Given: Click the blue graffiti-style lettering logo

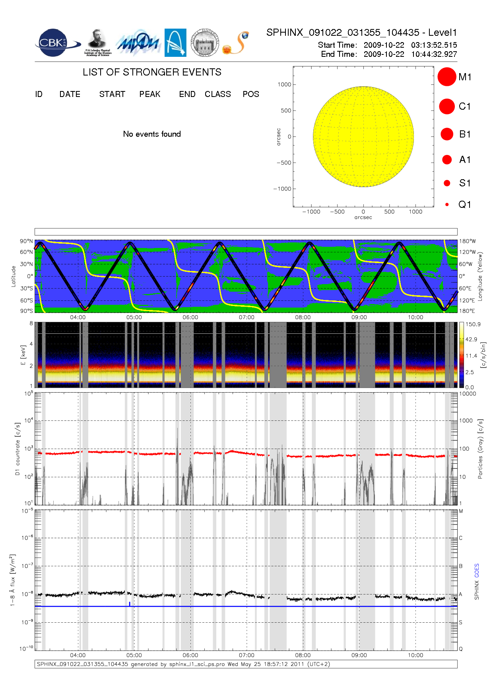Looking at the screenshot, I should point(138,43).
